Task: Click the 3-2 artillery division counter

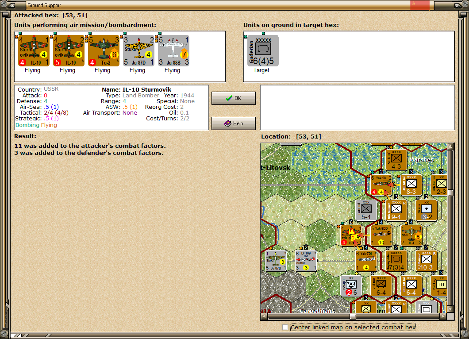Action: click(x=426, y=210)
